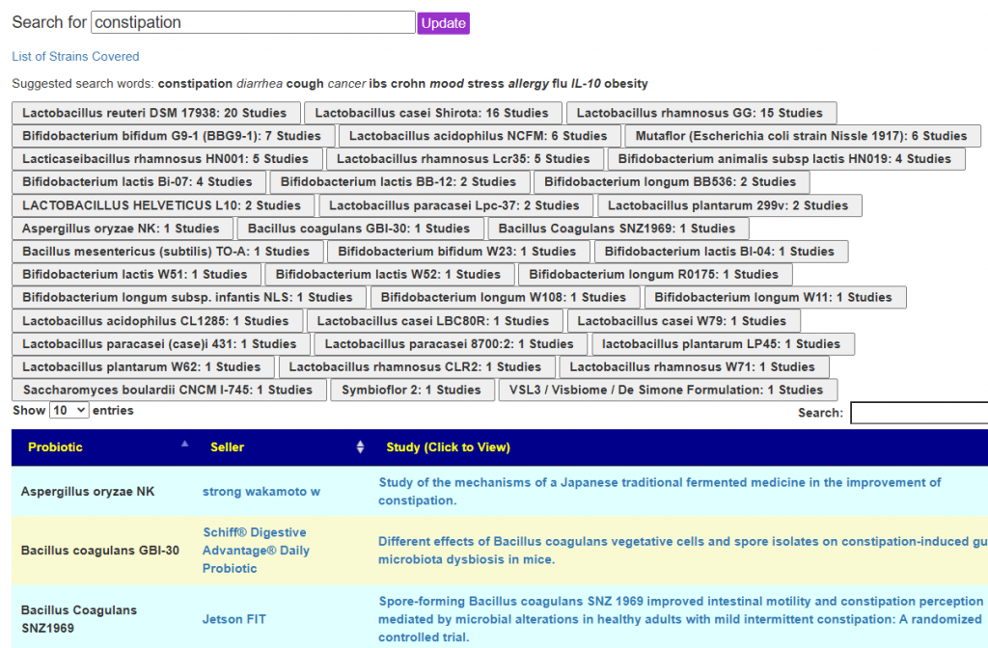View Spore-forming Bacillus coagulans SNZ 1969 study

(681, 620)
